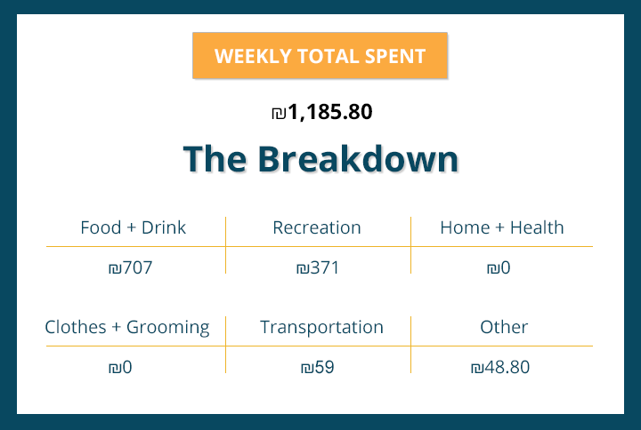Click the Weekly Total Spent button
The image size is (641, 430).
[x=320, y=56]
